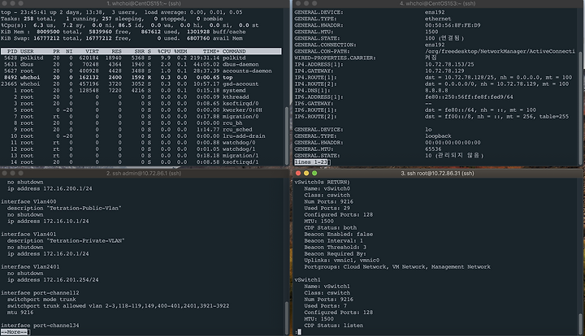Image resolution: width=585 pixels, height=336 pixels.
Task: Activate the ssh root@10.72.86.31 pane title
Action: coord(437,173)
